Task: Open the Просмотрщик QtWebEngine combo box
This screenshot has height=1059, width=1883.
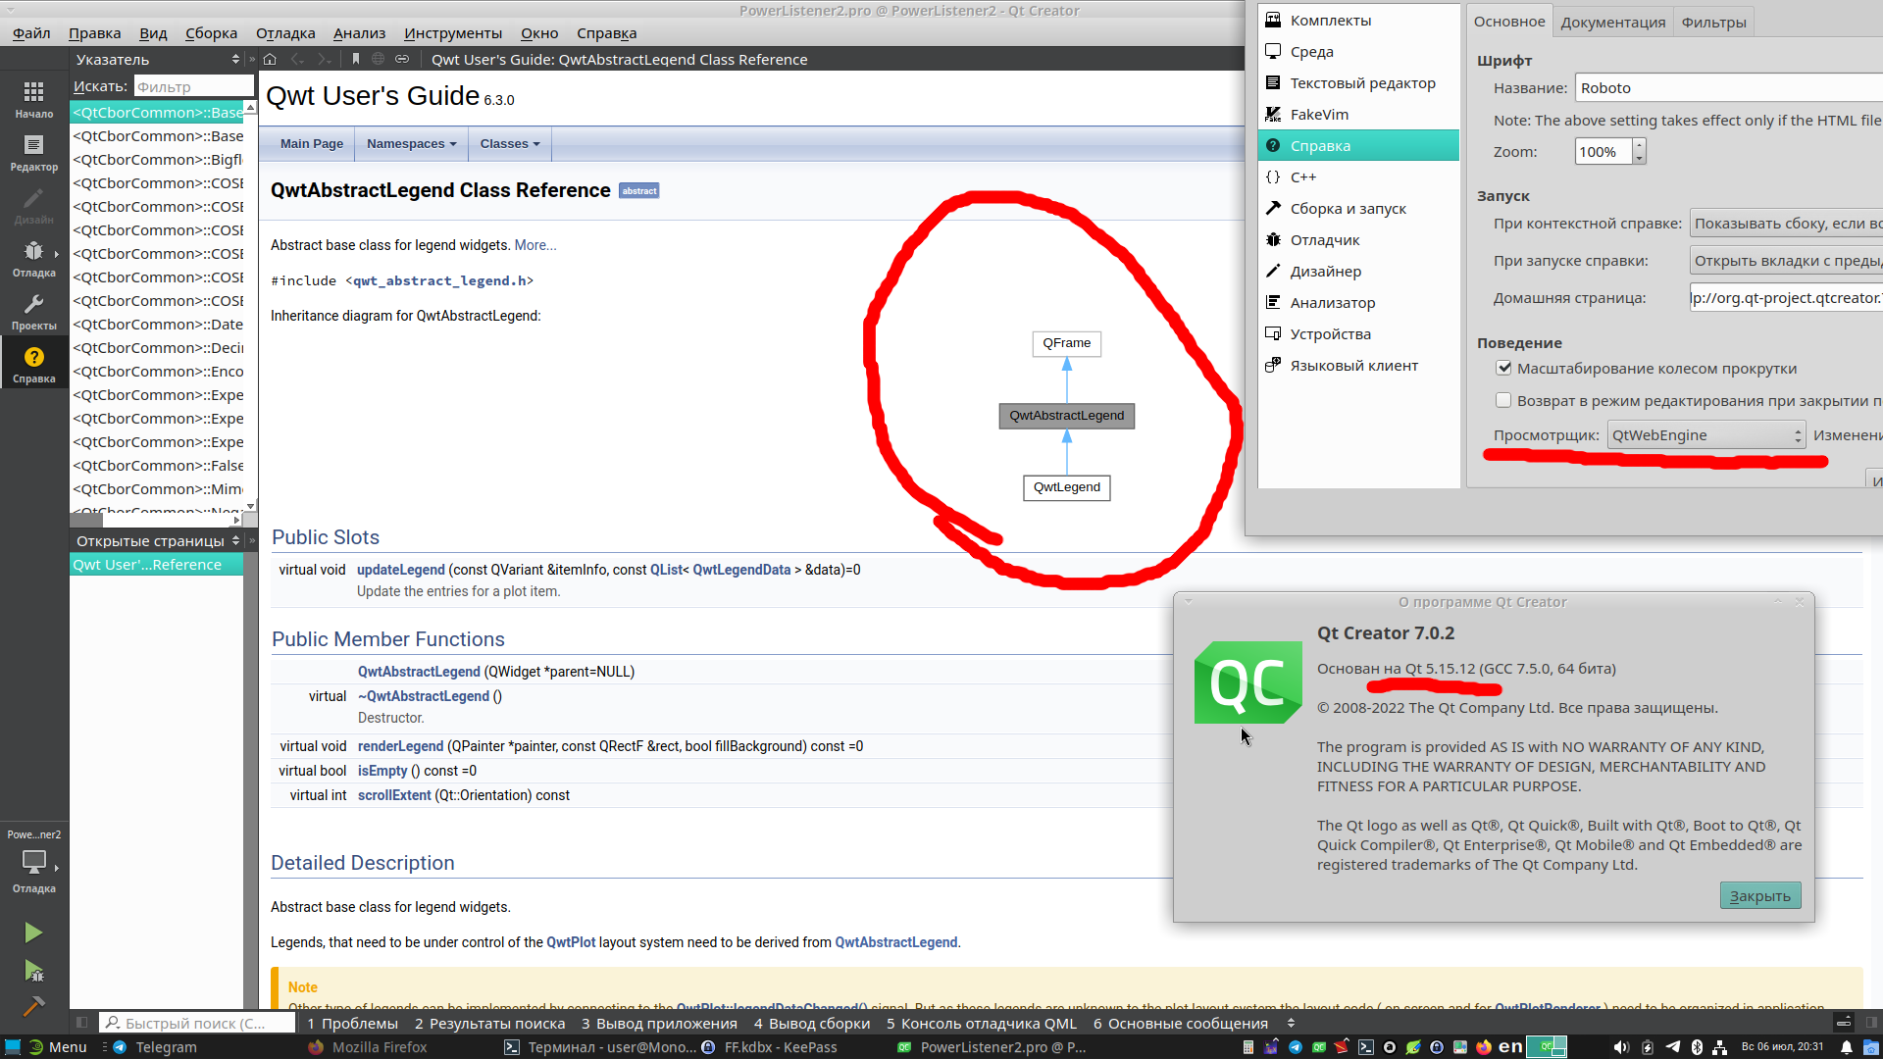Action: pyautogui.click(x=1705, y=434)
